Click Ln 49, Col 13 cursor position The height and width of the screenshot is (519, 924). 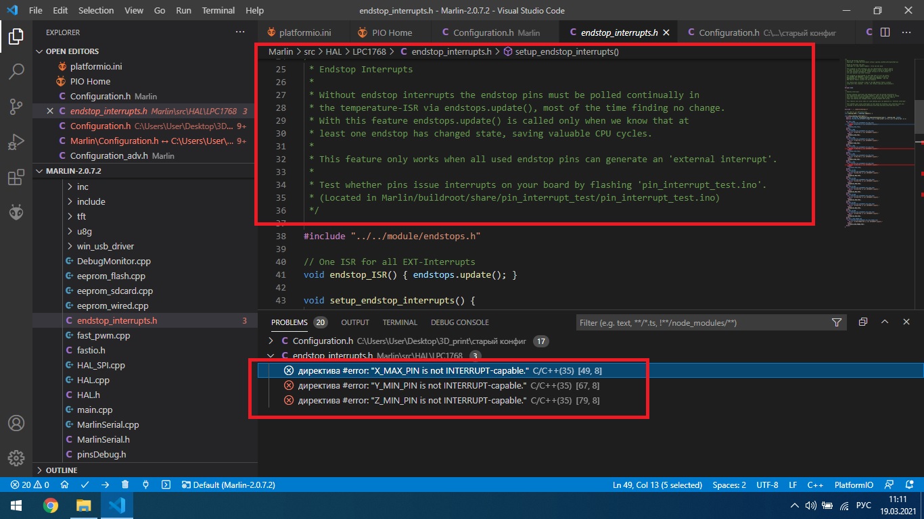[x=657, y=485]
